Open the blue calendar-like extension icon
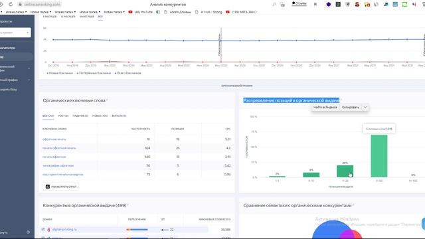This screenshot has height=239, width=425. point(395,5)
